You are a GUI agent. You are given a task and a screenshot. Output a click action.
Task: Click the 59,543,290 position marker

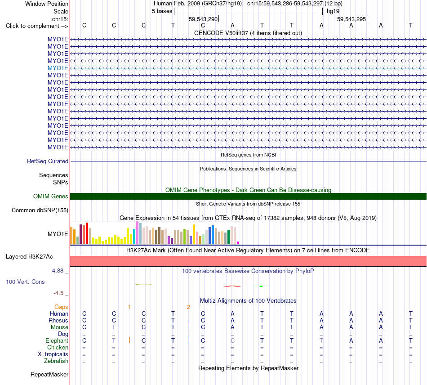[204, 19]
